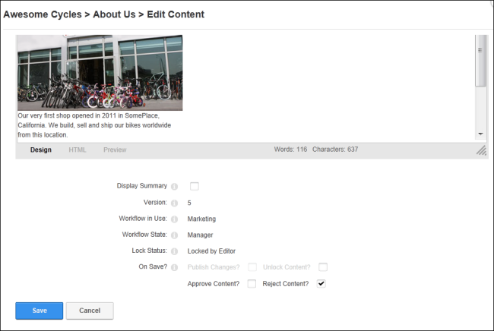Toggle the Publish Changes checkbox
Viewport: 494px width, 331px height.
coord(252,267)
